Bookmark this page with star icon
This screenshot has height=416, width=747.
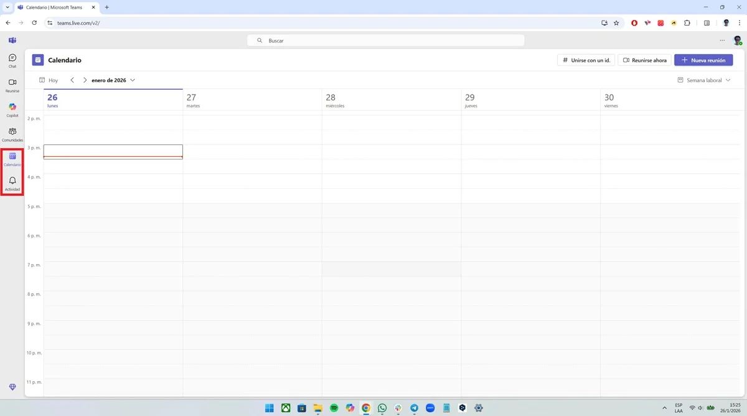pyautogui.click(x=616, y=23)
